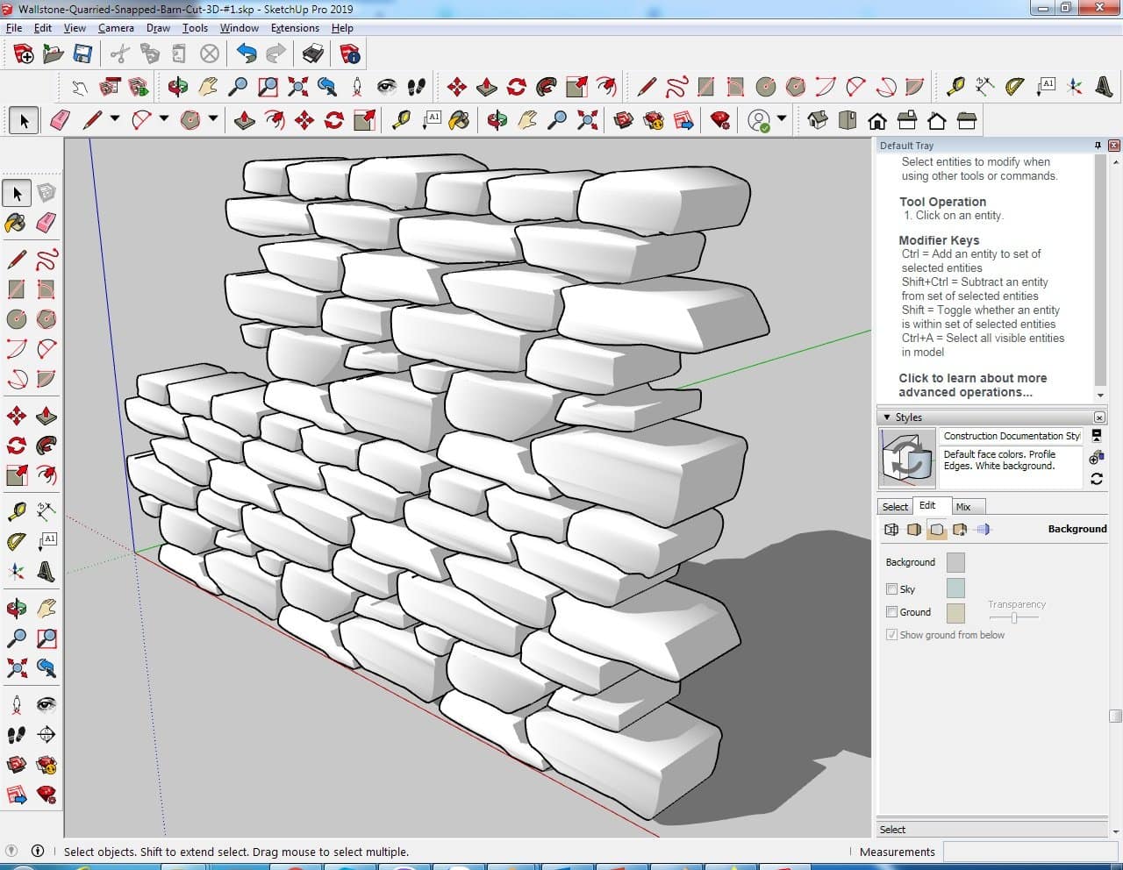Image resolution: width=1123 pixels, height=870 pixels.
Task: Click the Iso view house icon
Action: (x=818, y=120)
